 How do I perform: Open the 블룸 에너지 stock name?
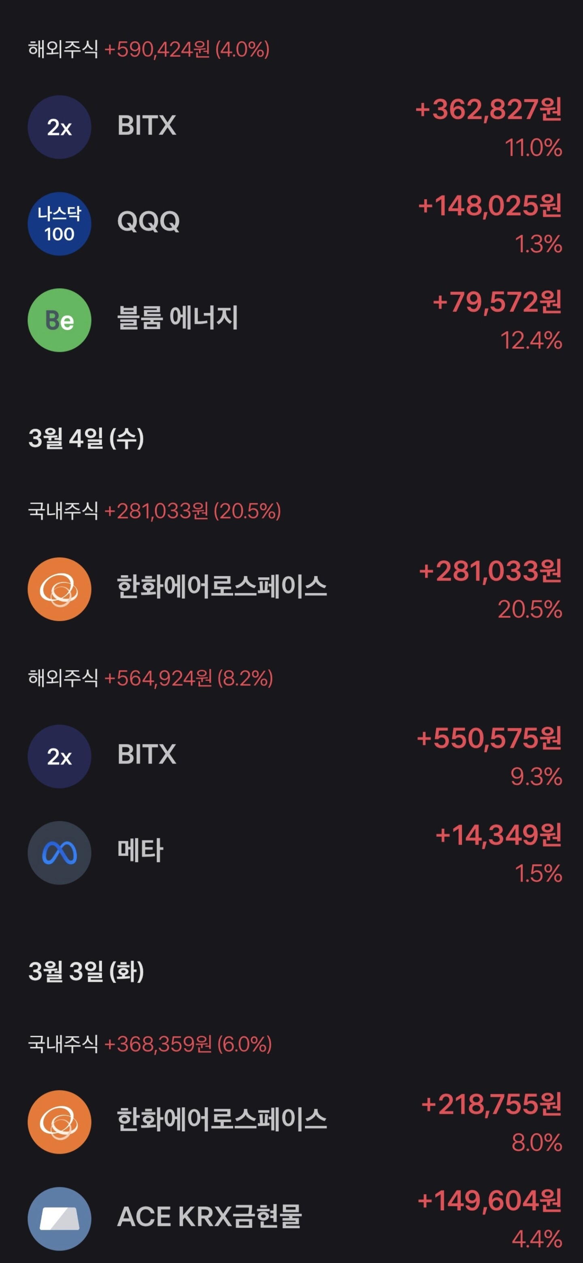(177, 318)
